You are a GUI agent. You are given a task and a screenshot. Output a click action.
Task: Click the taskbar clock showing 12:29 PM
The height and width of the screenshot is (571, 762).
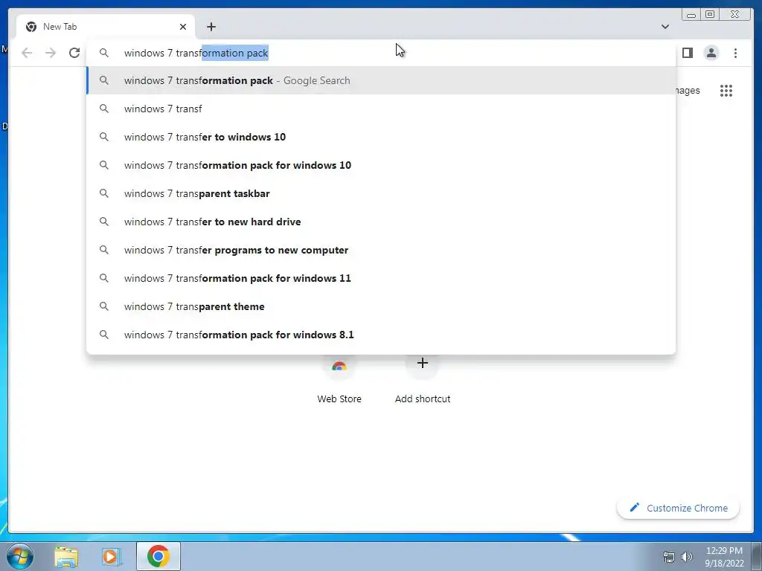(x=724, y=556)
